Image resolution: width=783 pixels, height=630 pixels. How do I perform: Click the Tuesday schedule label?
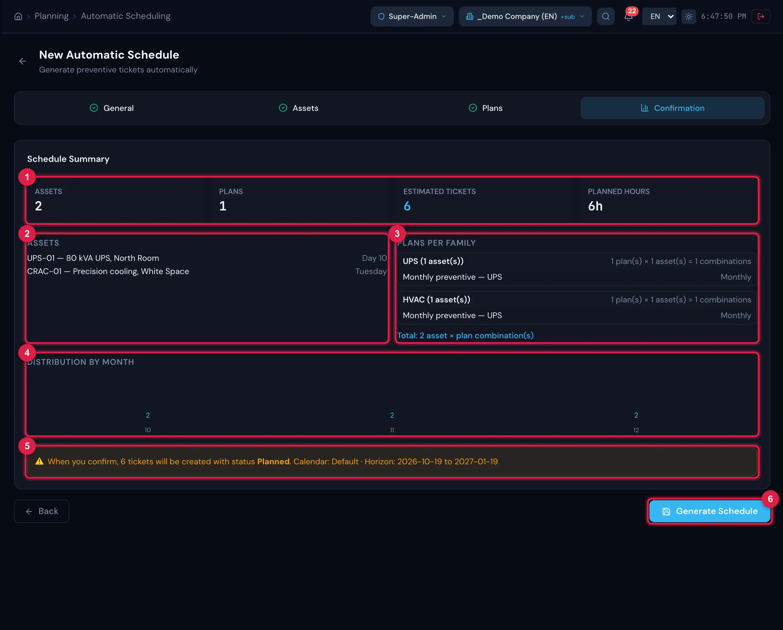(x=371, y=272)
